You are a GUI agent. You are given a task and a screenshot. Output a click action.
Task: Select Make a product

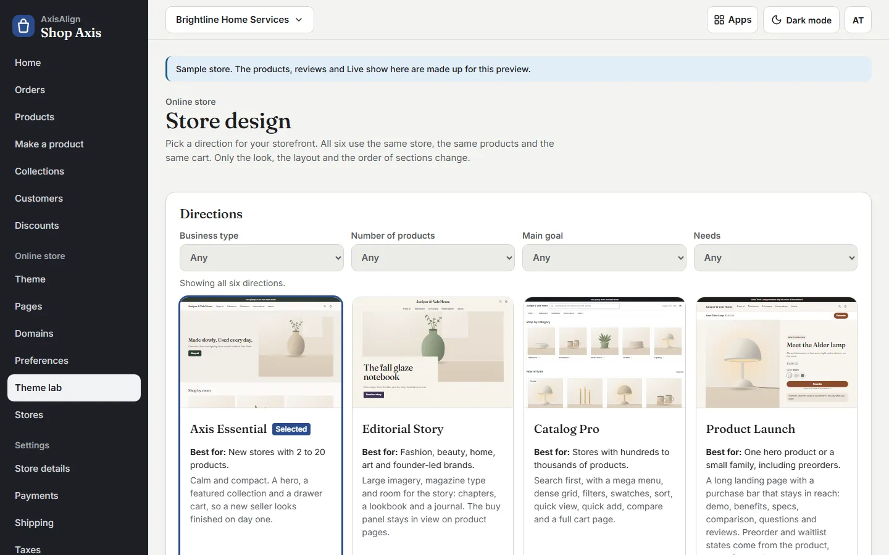(x=74, y=144)
